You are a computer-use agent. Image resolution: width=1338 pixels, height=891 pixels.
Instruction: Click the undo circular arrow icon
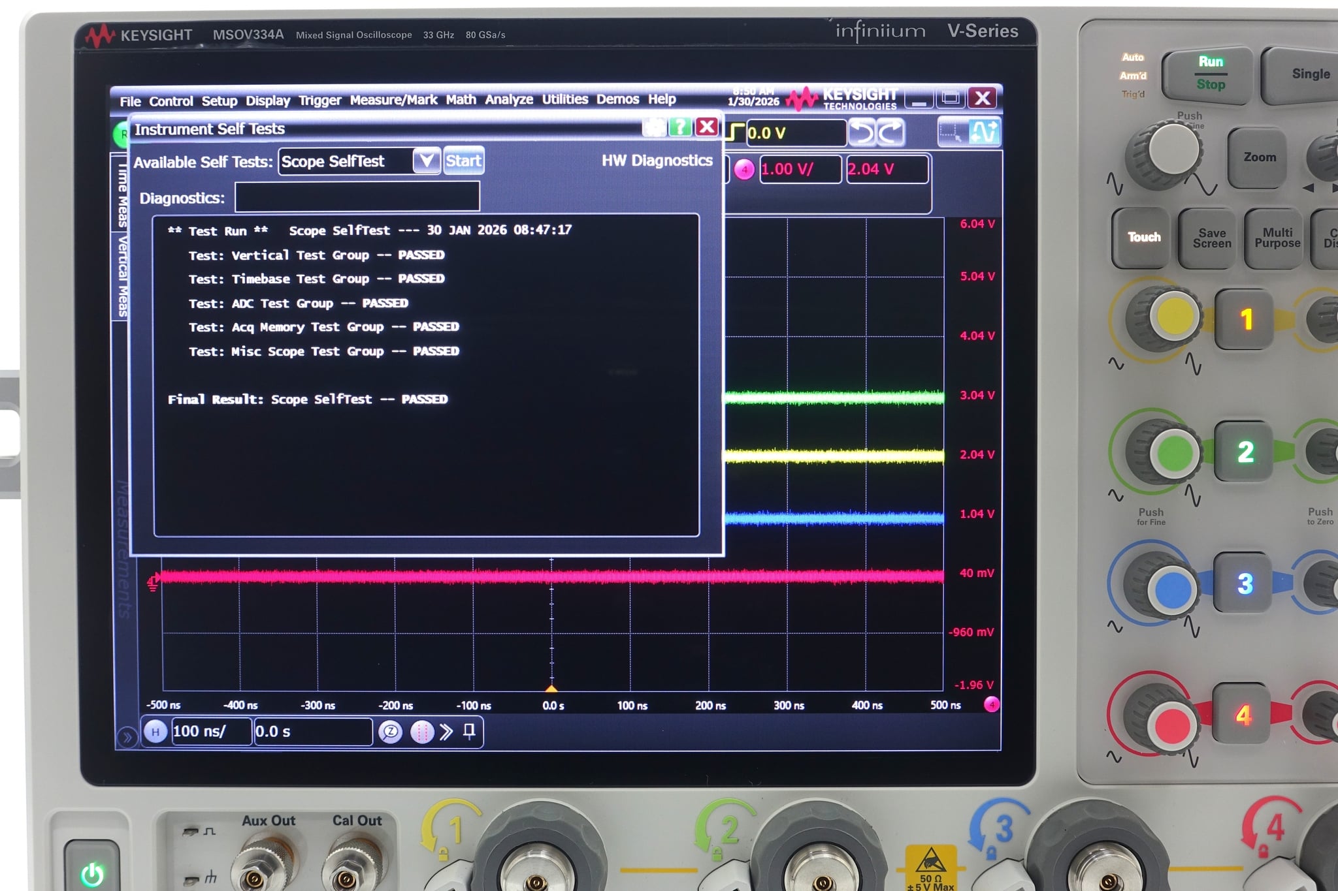click(x=860, y=131)
